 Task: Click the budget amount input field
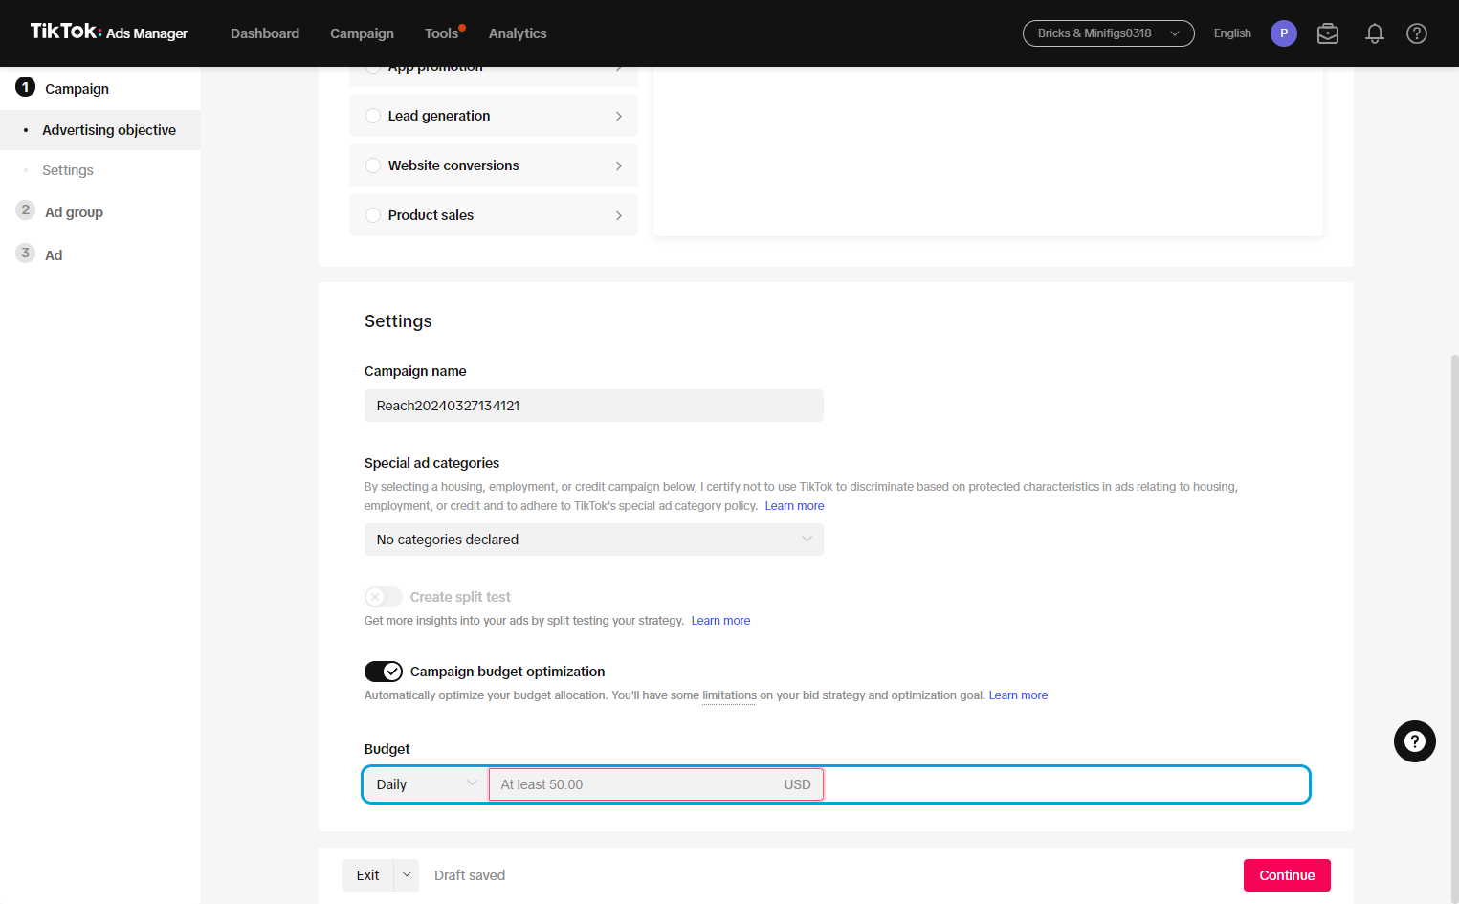656,784
